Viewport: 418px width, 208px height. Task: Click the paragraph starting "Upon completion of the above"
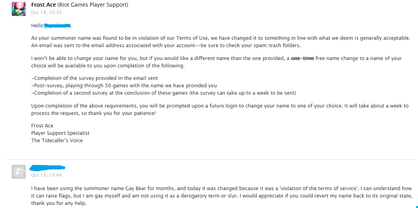tap(220, 109)
